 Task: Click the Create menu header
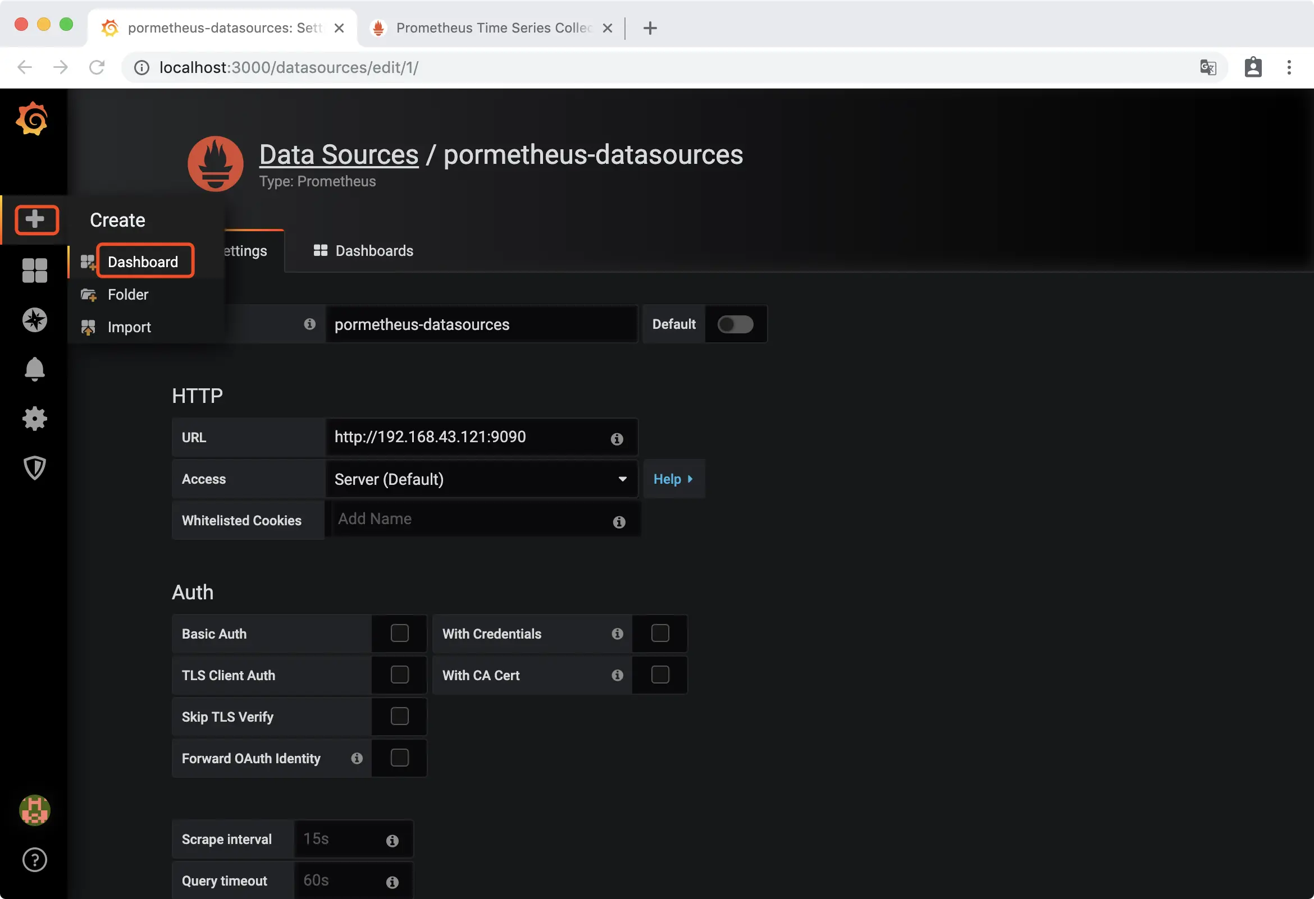tap(117, 220)
